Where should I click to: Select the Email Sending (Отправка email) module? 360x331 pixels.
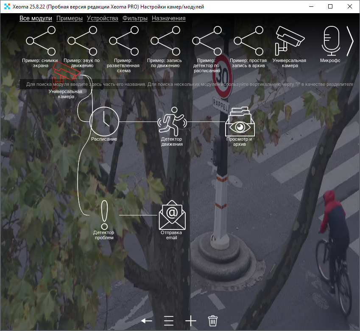pyautogui.click(x=172, y=215)
